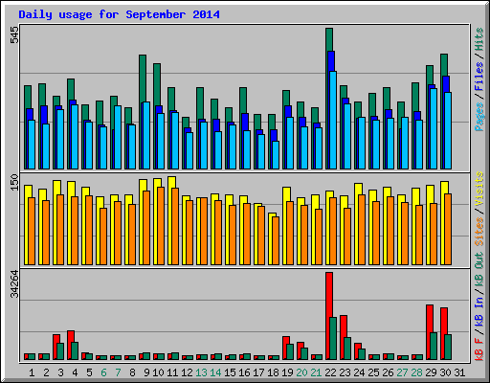Click the orange 'Sites' legend label
490x383 pixels.
click(479, 232)
